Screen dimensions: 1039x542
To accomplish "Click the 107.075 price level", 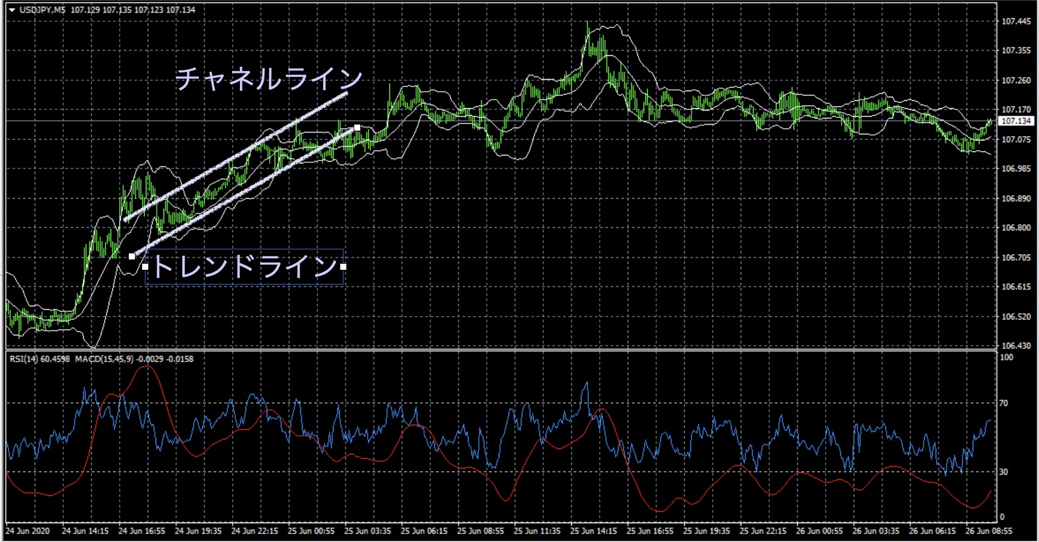I will [1016, 139].
